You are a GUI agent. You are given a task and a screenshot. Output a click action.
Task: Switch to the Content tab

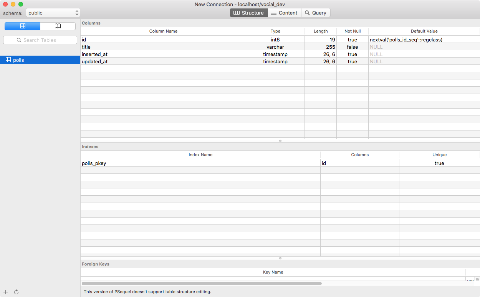pyautogui.click(x=285, y=13)
